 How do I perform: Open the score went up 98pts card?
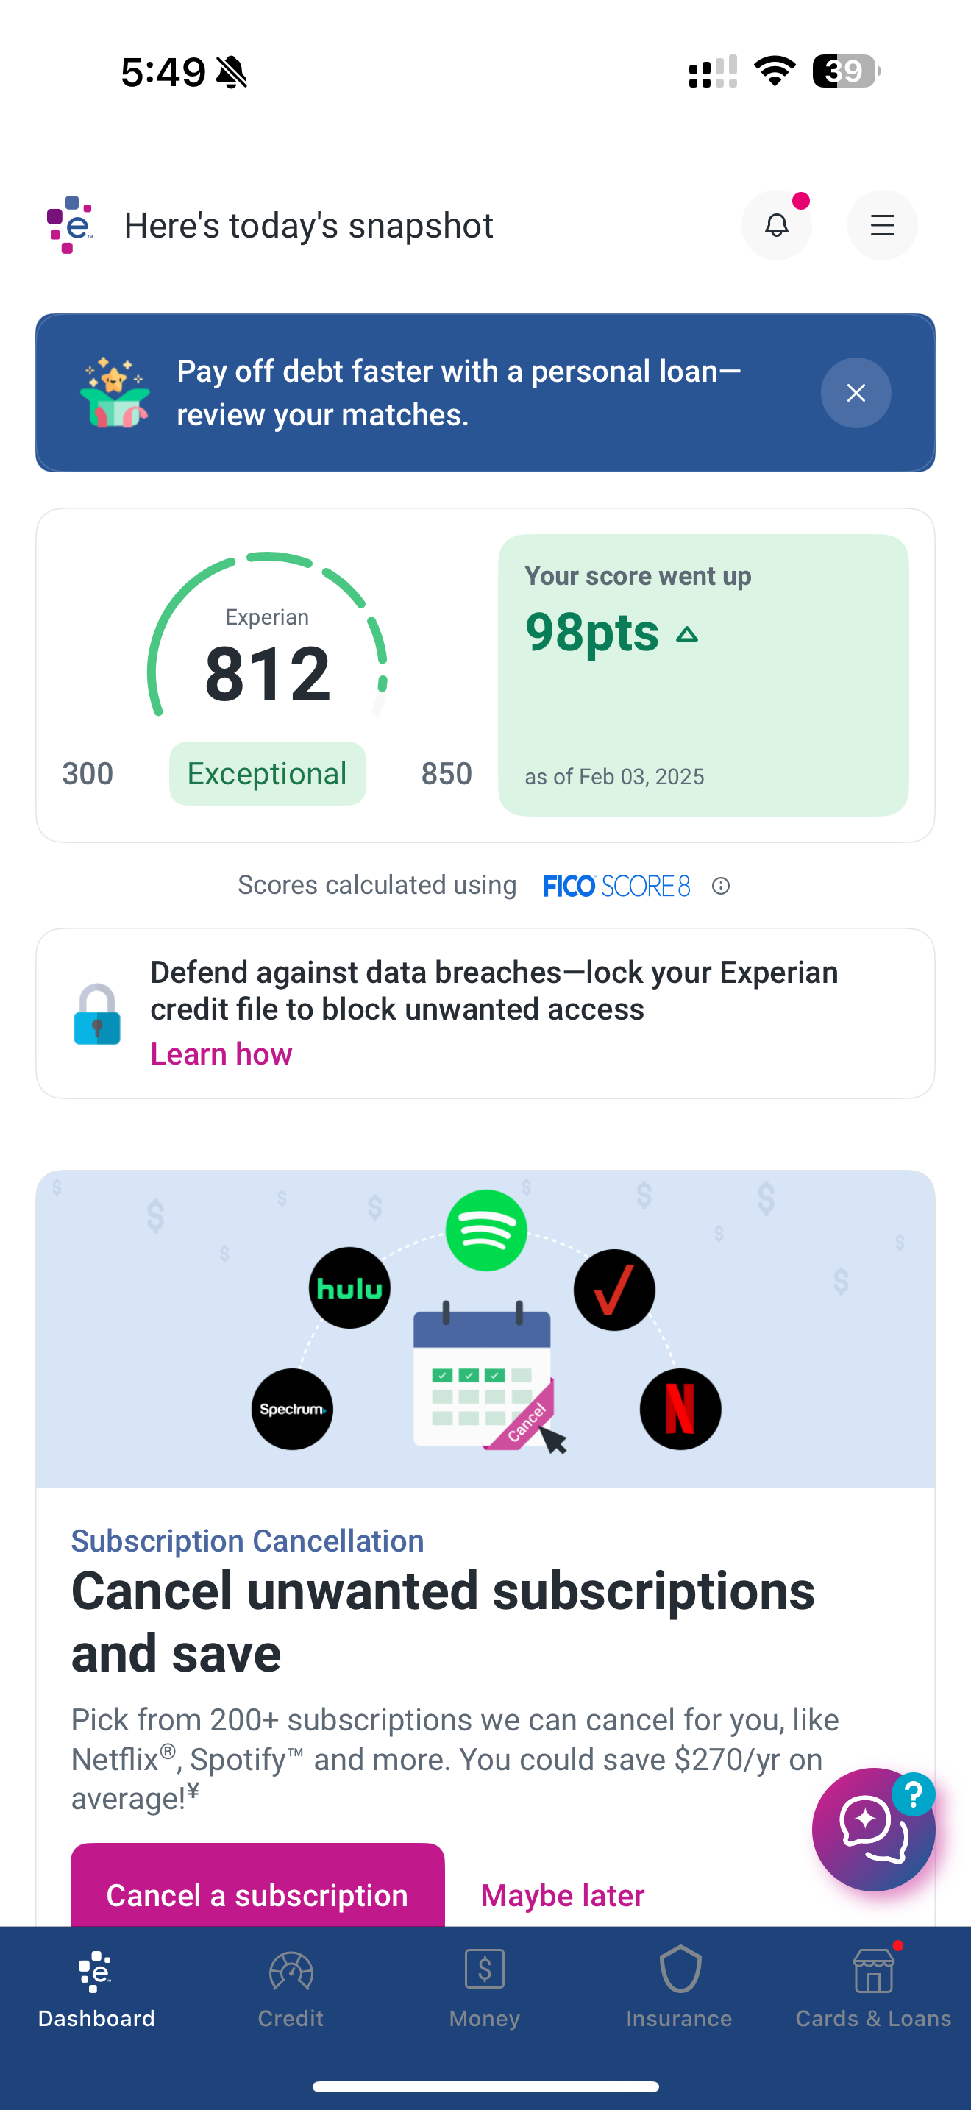point(703,675)
